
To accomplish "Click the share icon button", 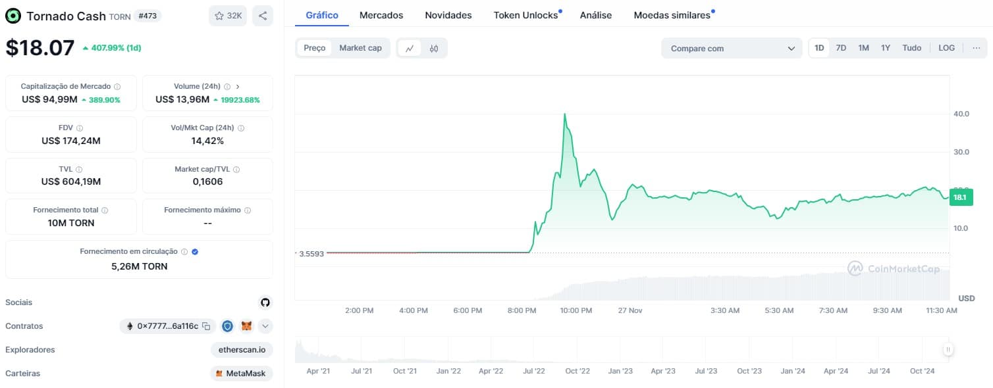I will click(263, 16).
